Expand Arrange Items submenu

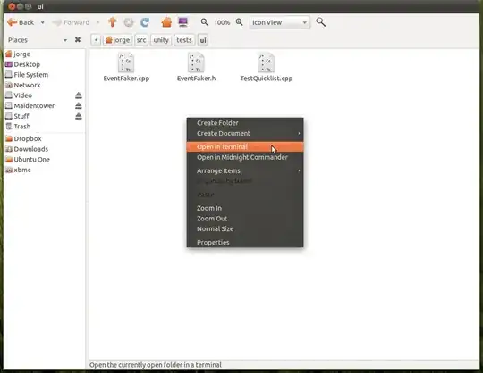(x=245, y=170)
